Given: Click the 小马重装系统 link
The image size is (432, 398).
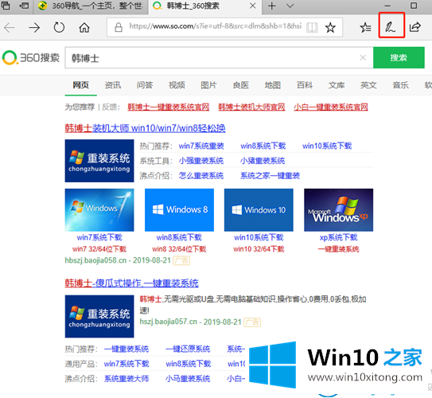Looking at the screenshot, I should (188, 379).
